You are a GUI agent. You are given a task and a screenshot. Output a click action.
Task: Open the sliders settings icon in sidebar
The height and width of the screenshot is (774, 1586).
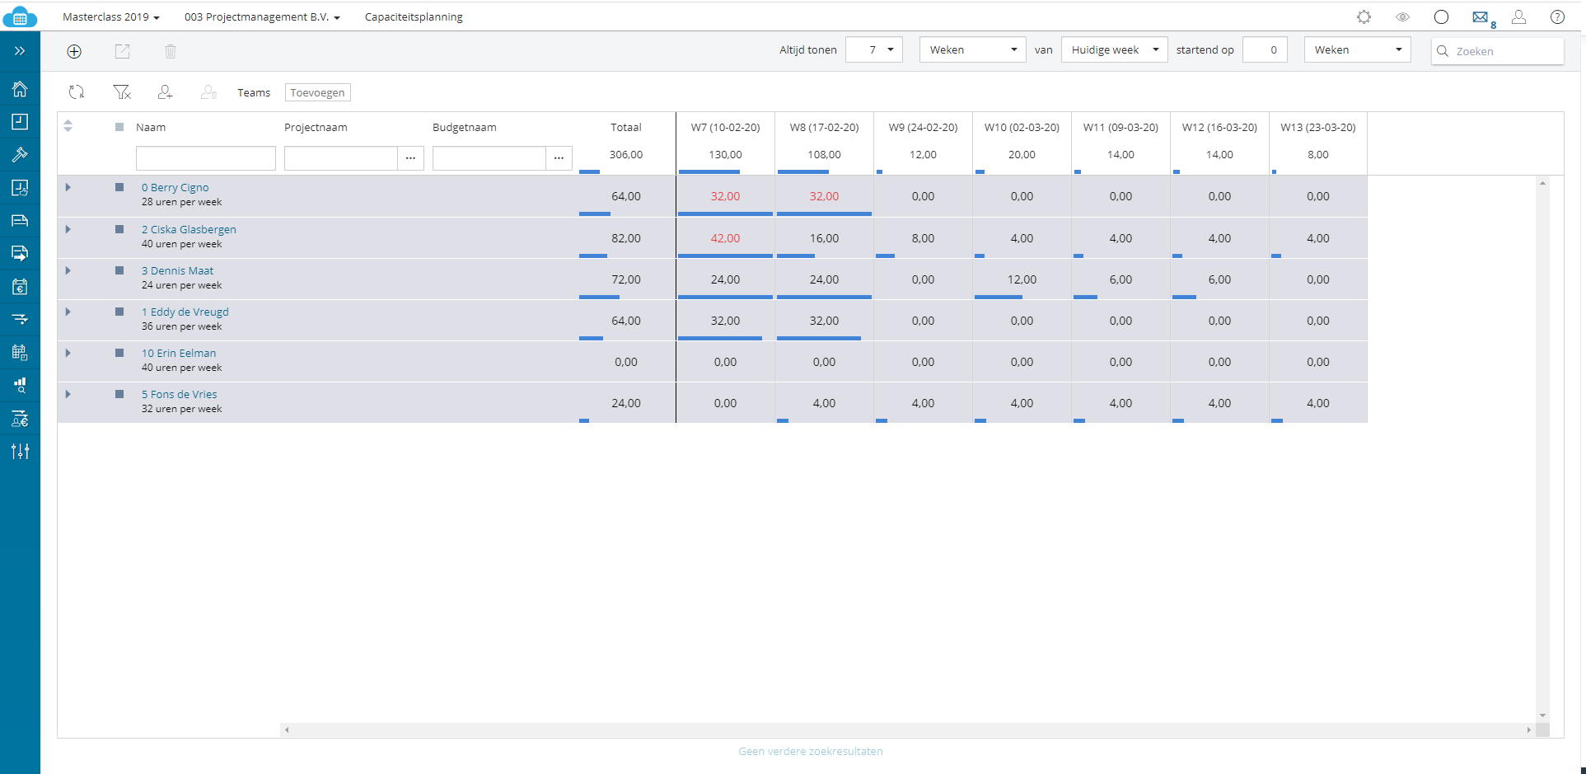(20, 451)
